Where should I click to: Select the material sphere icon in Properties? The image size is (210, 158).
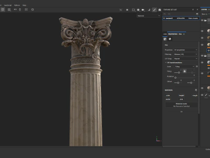(170, 39)
